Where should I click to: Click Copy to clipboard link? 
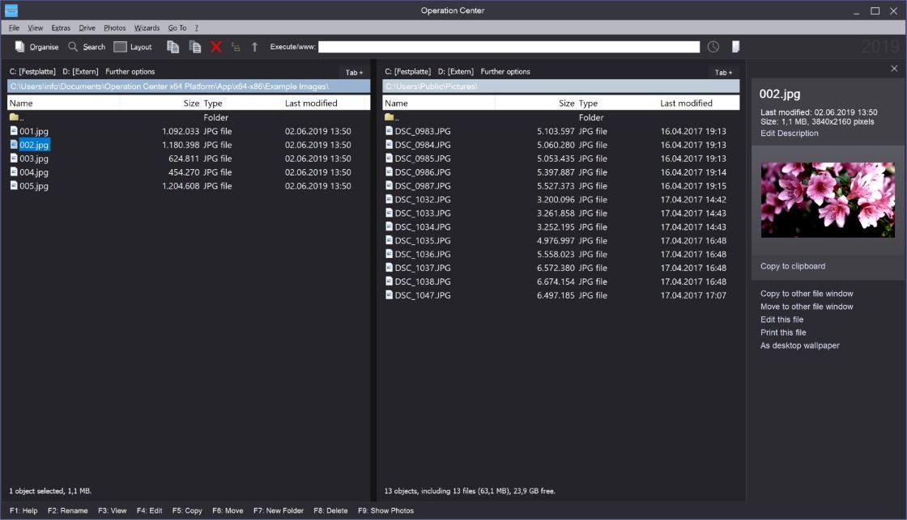click(793, 266)
